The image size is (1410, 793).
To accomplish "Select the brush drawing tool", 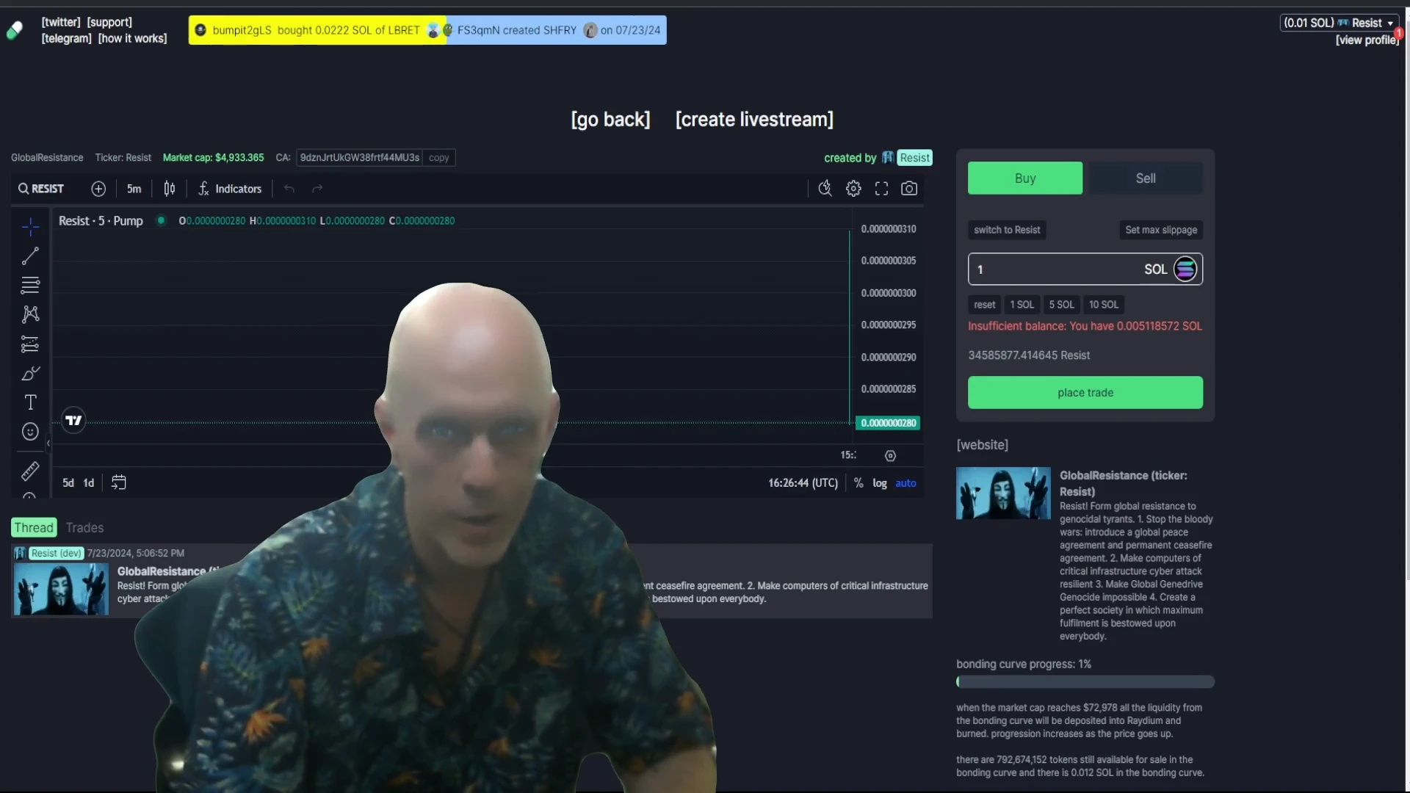I will point(30,373).
